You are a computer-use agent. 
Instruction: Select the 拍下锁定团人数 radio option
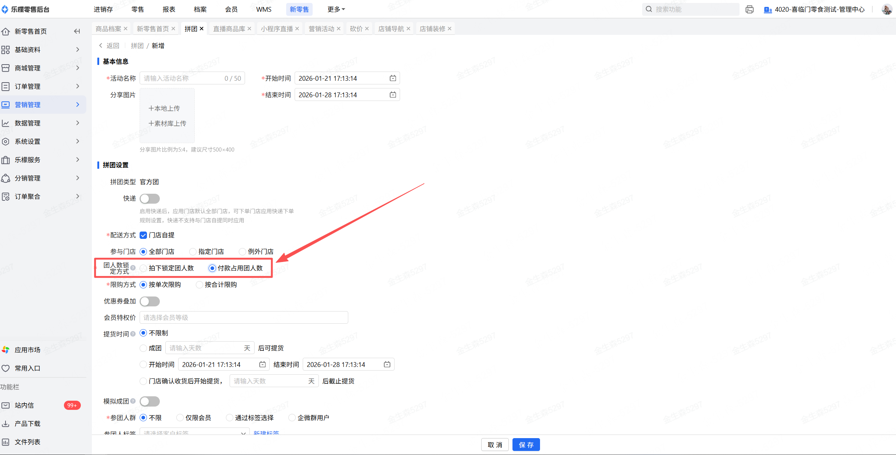pyautogui.click(x=143, y=268)
